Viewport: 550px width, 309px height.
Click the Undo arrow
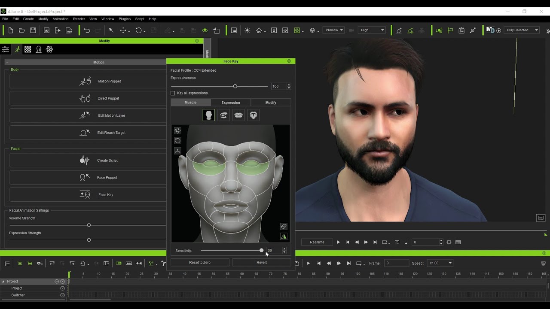click(x=87, y=30)
